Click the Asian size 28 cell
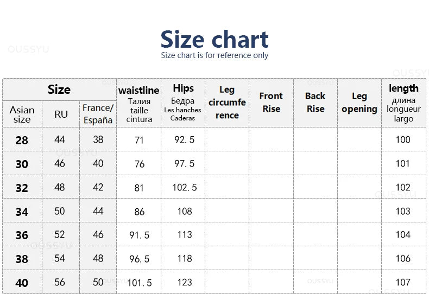 (x=22, y=140)
